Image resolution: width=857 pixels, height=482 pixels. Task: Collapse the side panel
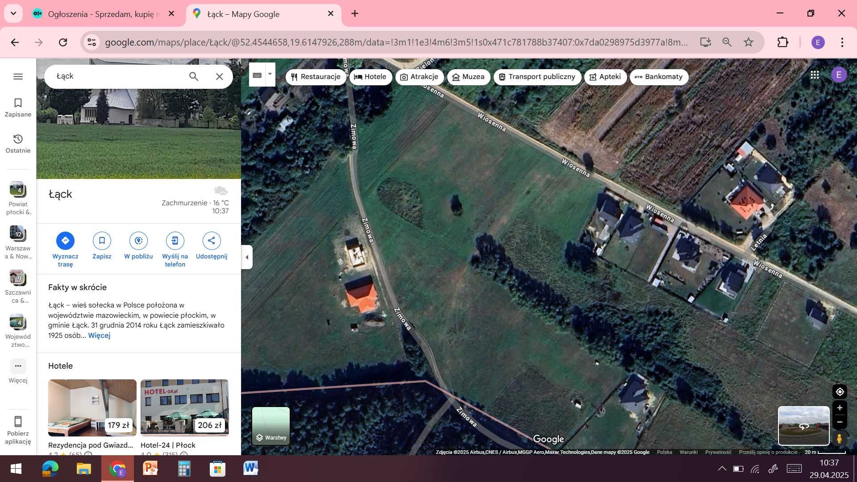pos(247,257)
